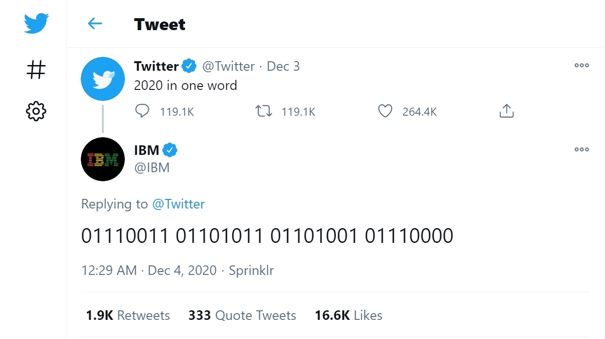
Task: Go back using the arrow icon
Action: tap(95, 24)
